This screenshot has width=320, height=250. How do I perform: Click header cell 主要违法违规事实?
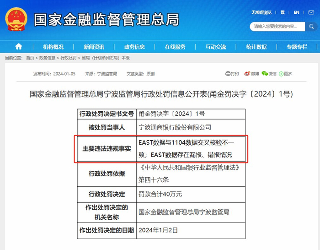click(x=107, y=149)
